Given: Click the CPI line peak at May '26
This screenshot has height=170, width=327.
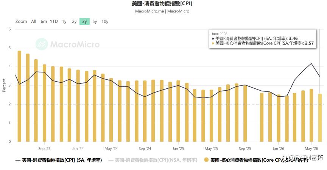Looking at the screenshot, I should [x=311, y=63].
